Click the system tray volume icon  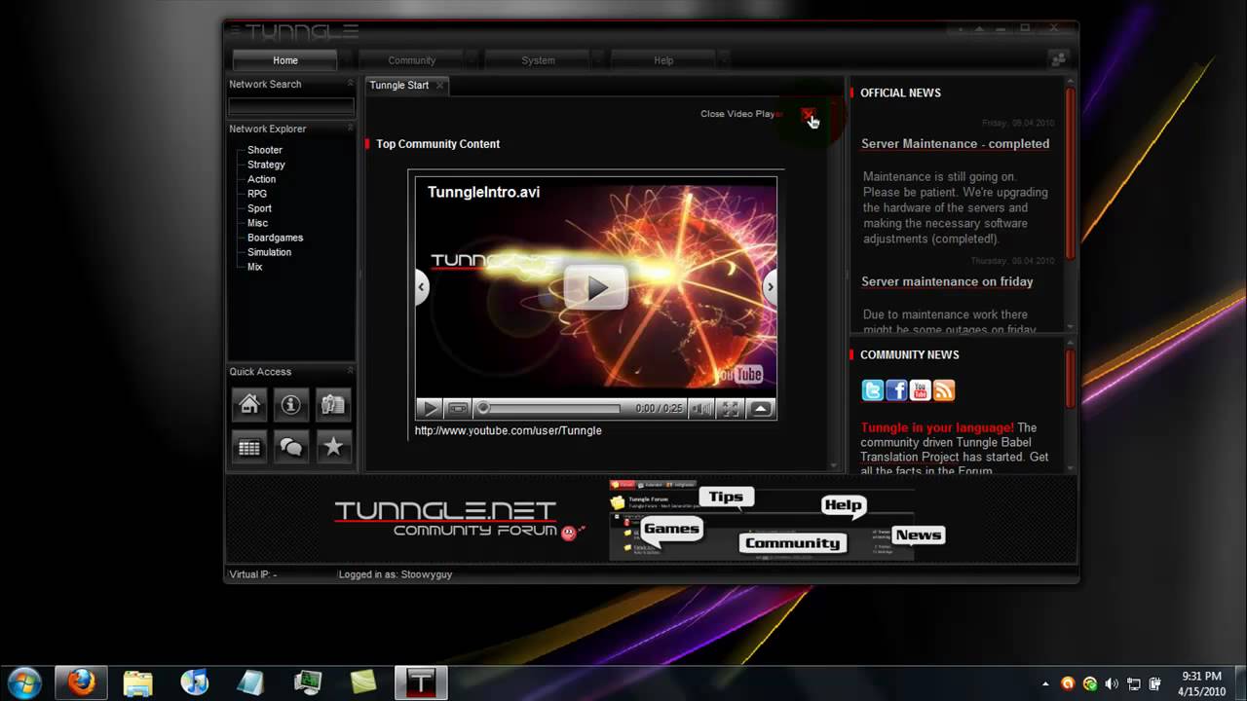[1112, 683]
